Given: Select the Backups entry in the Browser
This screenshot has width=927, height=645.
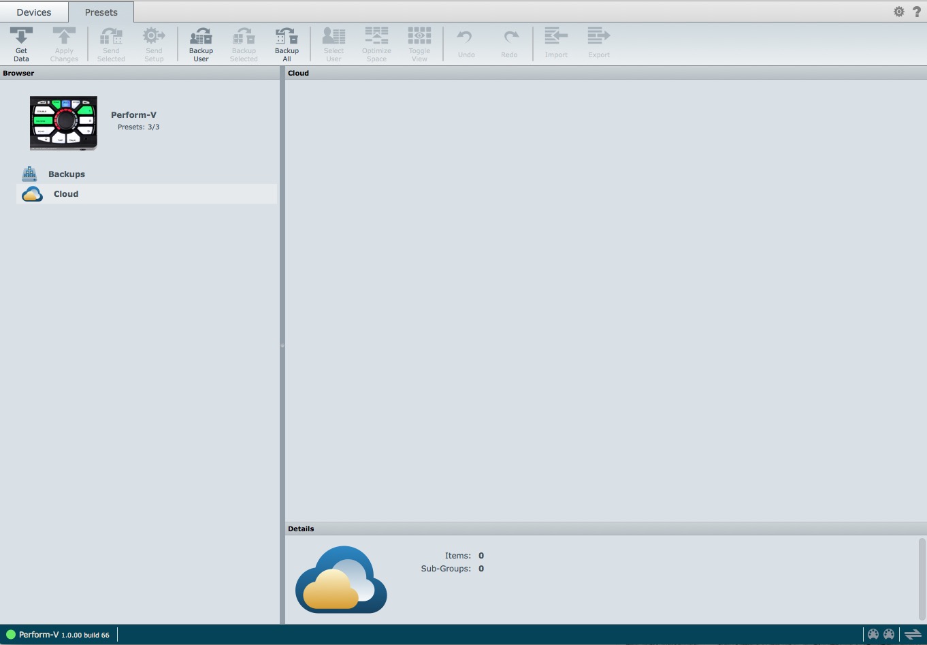Looking at the screenshot, I should point(66,174).
